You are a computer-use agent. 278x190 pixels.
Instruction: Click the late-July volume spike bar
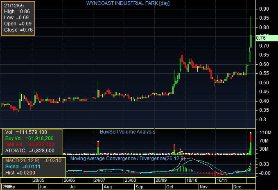point(98,148)
